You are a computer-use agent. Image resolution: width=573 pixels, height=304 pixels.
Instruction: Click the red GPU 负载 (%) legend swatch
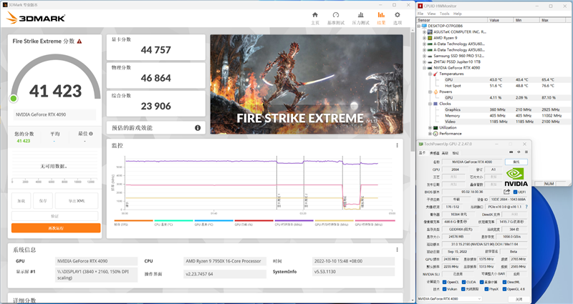coord(254,221)
